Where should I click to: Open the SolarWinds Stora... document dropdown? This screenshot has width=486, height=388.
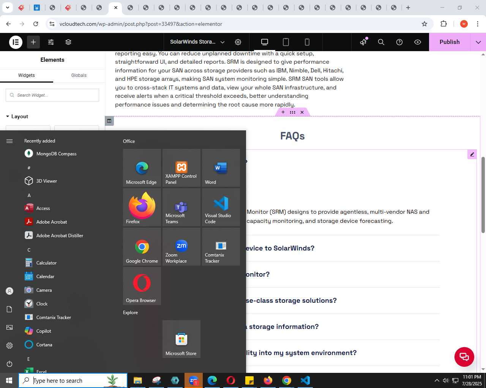pos(197,42)
